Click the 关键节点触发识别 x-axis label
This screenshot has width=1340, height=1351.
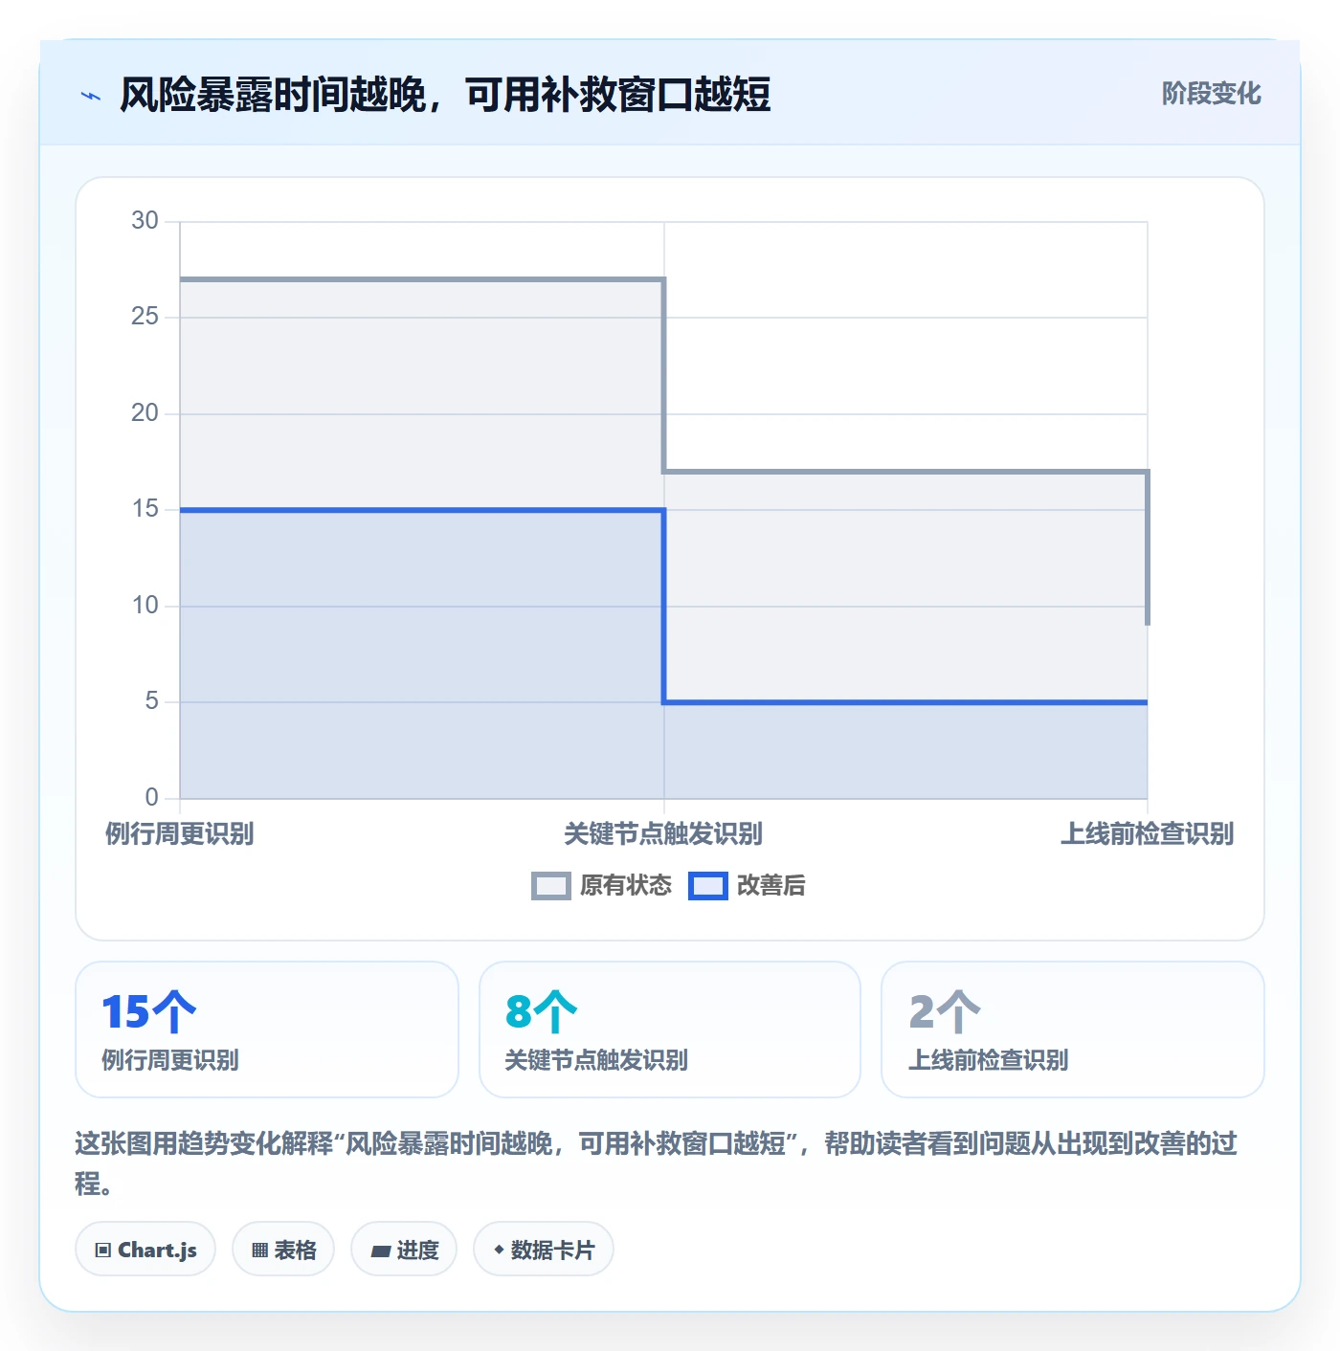[x=663, y=834]
